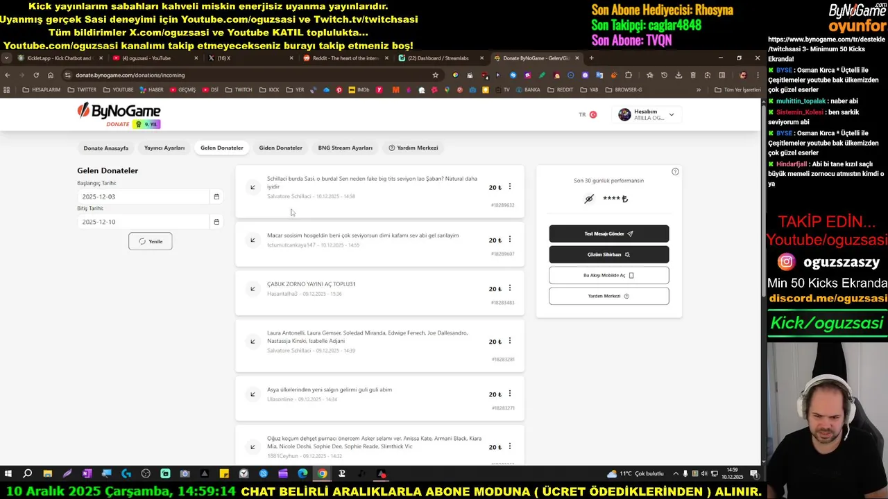The height and width of the screenshot is (499, 888).
Task: Click the help question mark on performance card
Action: tap(675, 172)
